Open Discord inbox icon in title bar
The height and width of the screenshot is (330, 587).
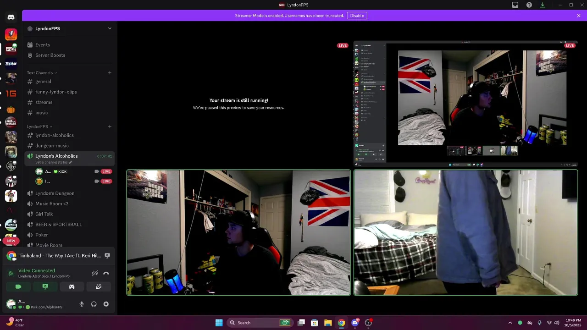coord(515,5)
